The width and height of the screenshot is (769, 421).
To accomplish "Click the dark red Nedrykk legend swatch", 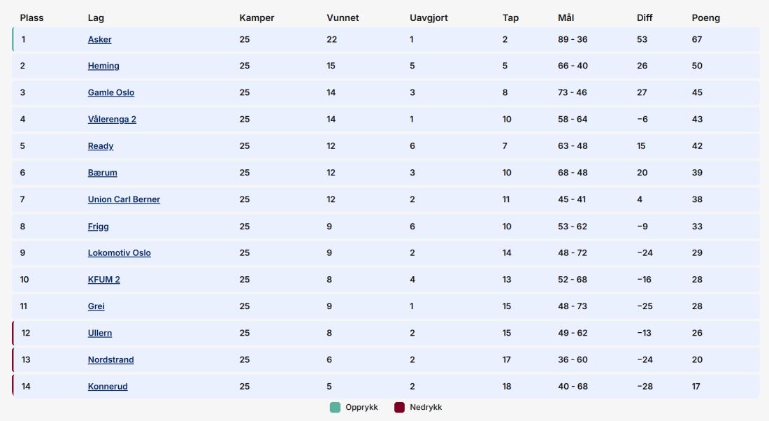I will pyautogui.click(x=400, y=407).
